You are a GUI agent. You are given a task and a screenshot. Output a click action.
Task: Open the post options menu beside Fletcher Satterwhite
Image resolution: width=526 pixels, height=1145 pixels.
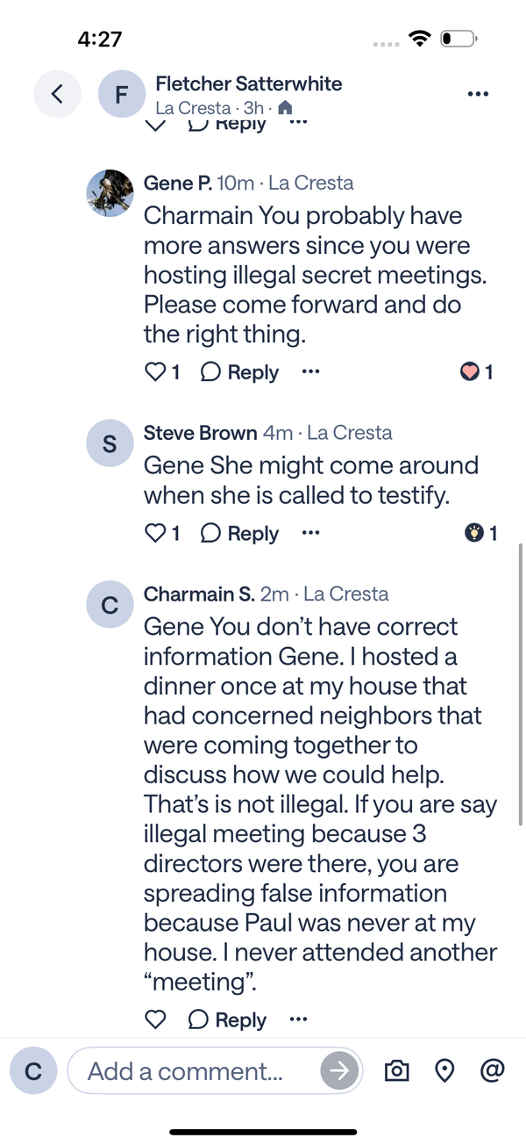(478, 94)
